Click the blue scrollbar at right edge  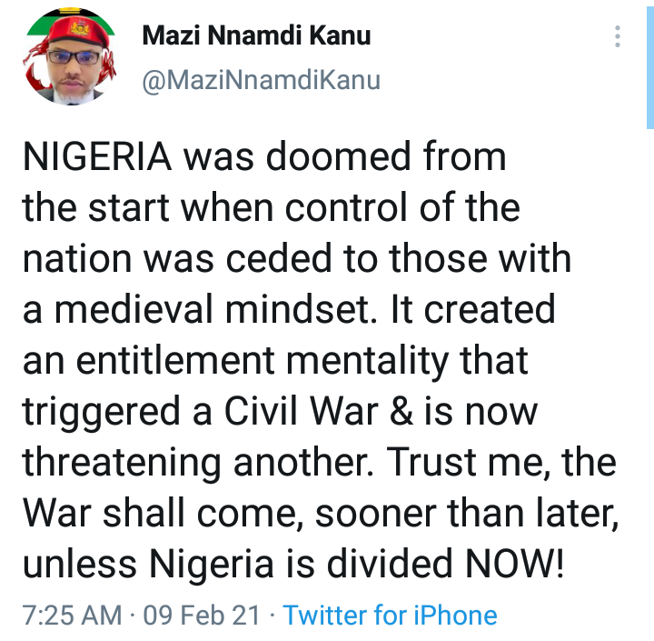coord(650,66)
